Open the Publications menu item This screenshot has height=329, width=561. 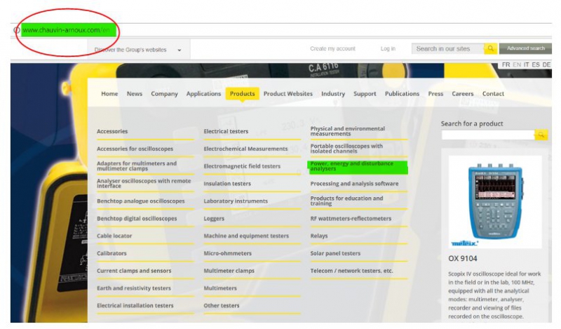402,94
